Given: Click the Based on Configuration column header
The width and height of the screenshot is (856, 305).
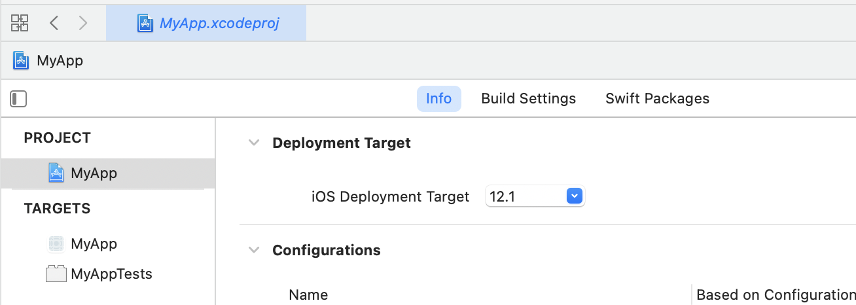Looking at the screenshot, I should click(776, 295).
